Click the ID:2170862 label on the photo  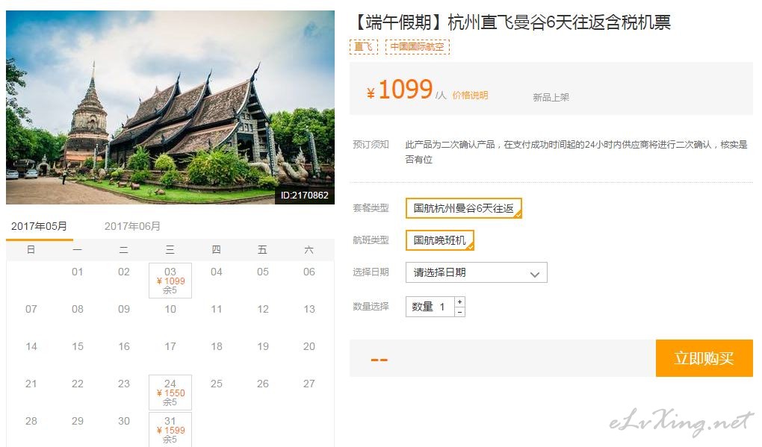click(x=304, y=196)
